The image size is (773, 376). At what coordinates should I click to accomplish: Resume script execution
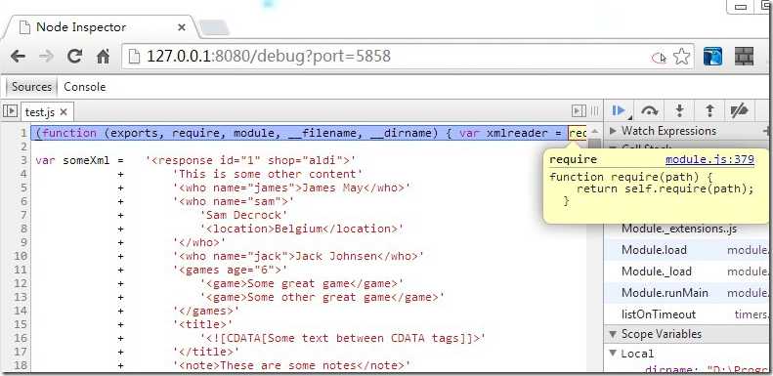pyautogui.click(x=619, y=111)
